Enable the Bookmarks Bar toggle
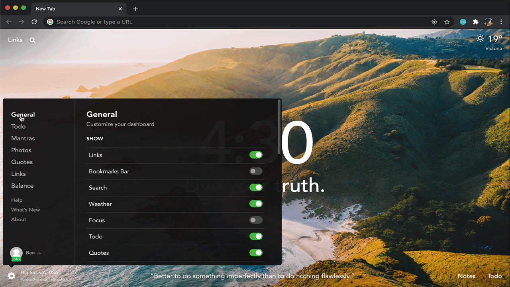 (256, 171)
